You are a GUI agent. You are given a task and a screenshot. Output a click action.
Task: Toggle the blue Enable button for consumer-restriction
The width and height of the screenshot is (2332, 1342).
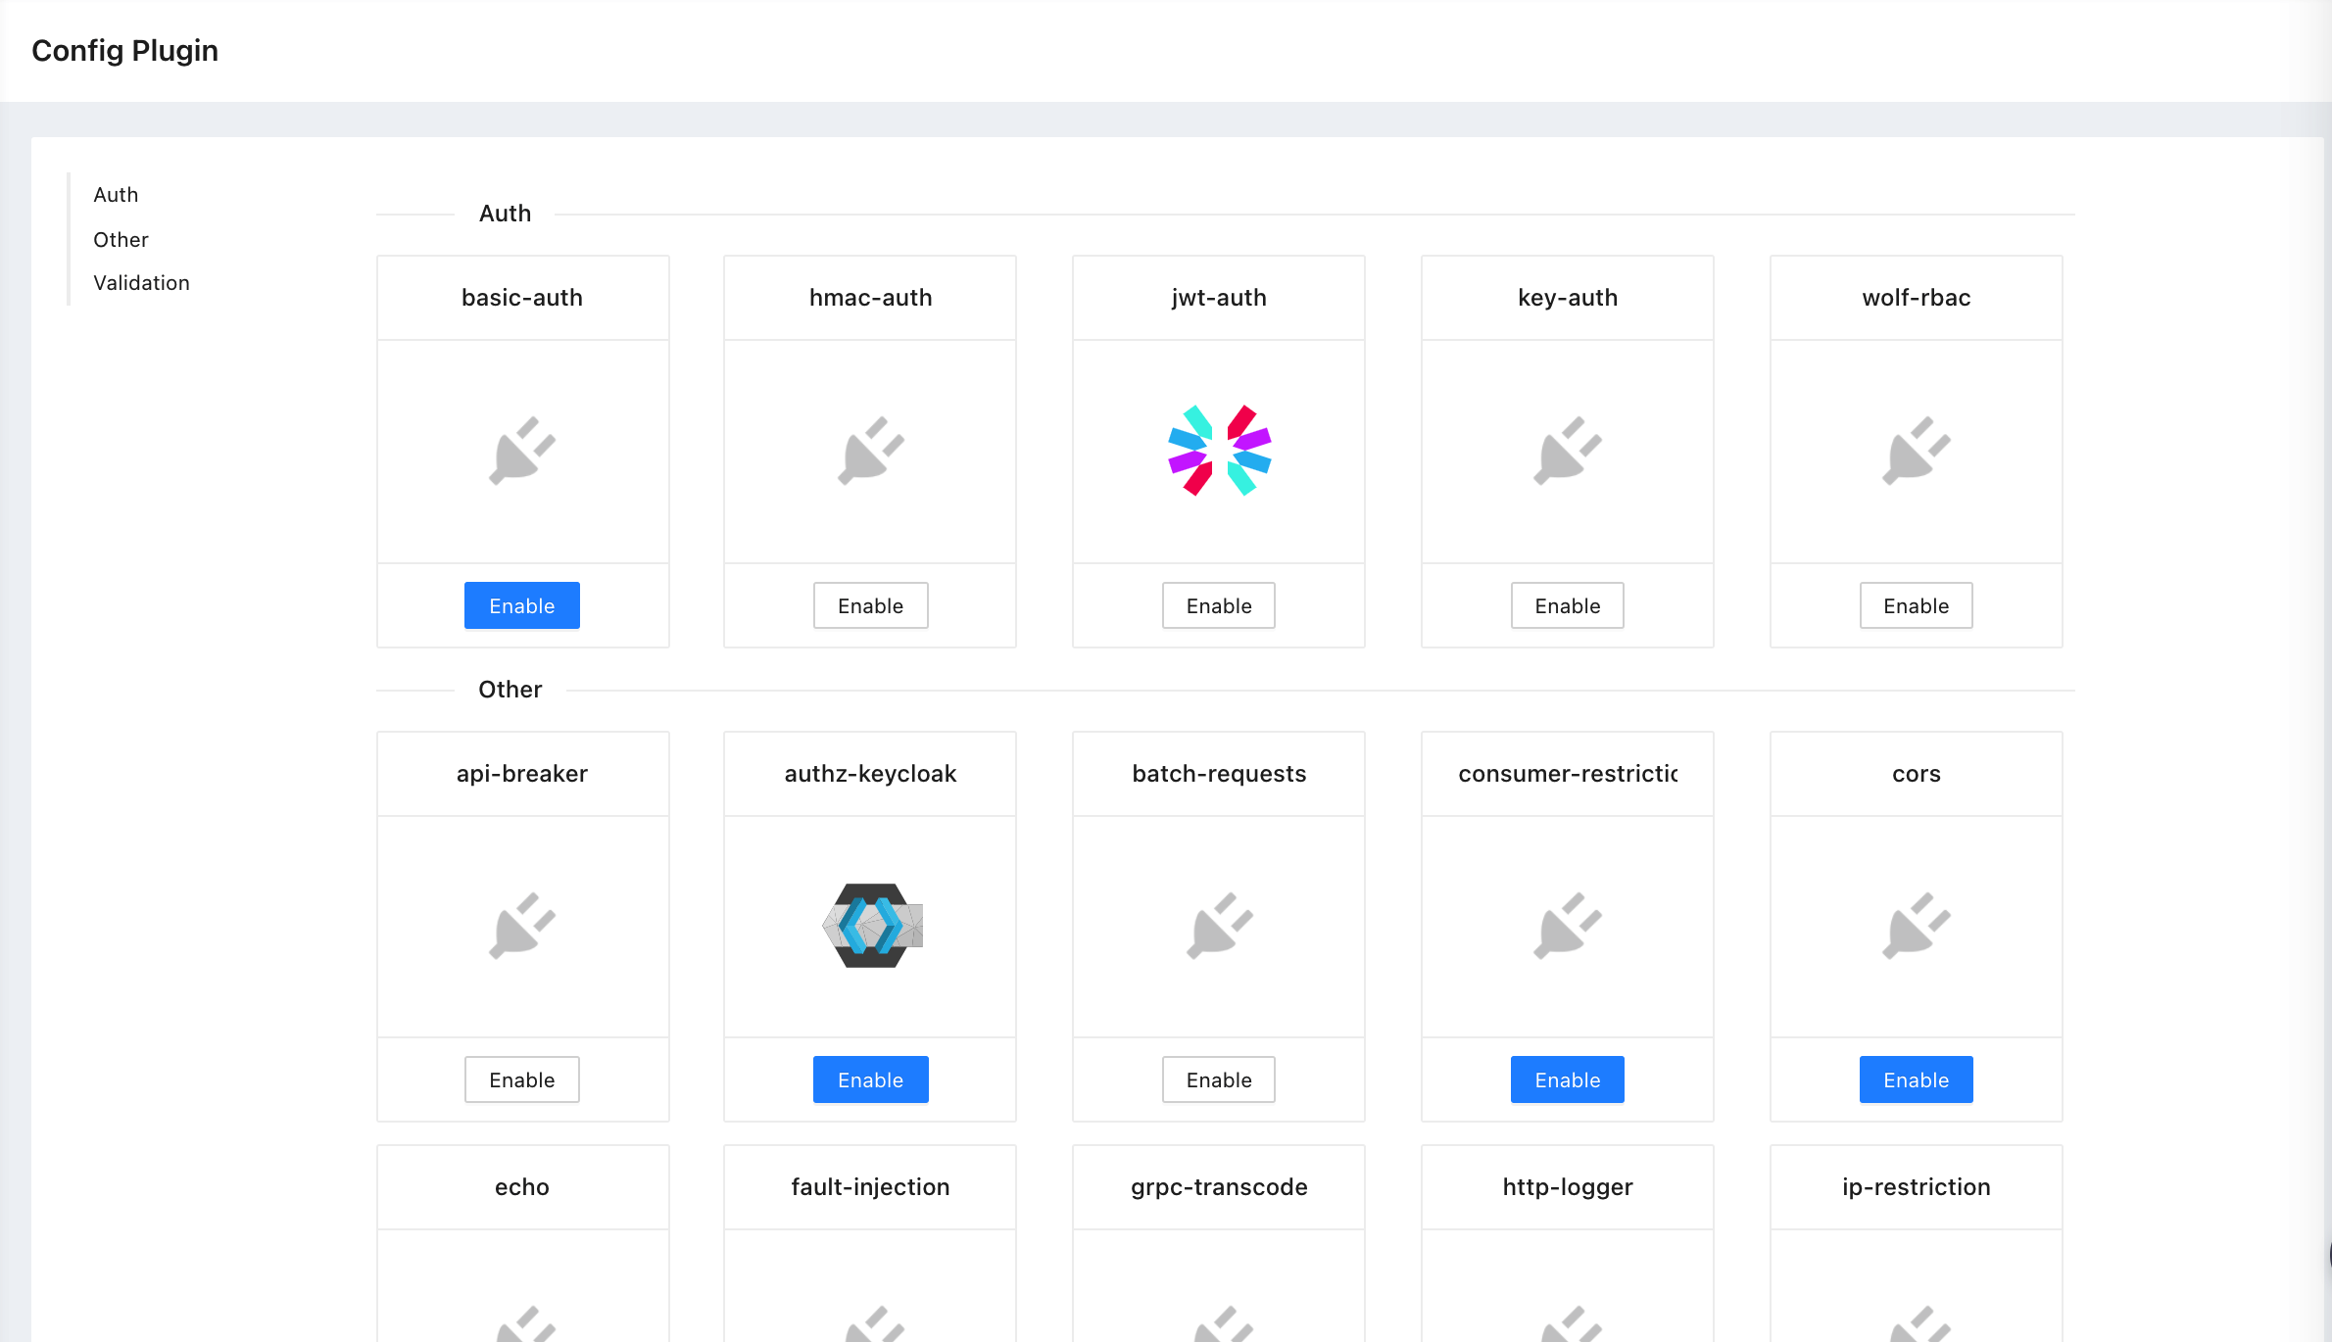pos(1568,1079)
